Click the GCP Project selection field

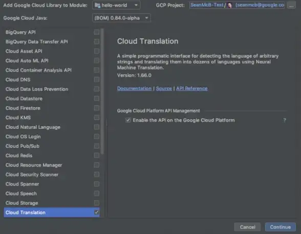237,5
